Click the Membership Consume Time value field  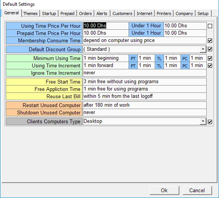coord(145,40)
